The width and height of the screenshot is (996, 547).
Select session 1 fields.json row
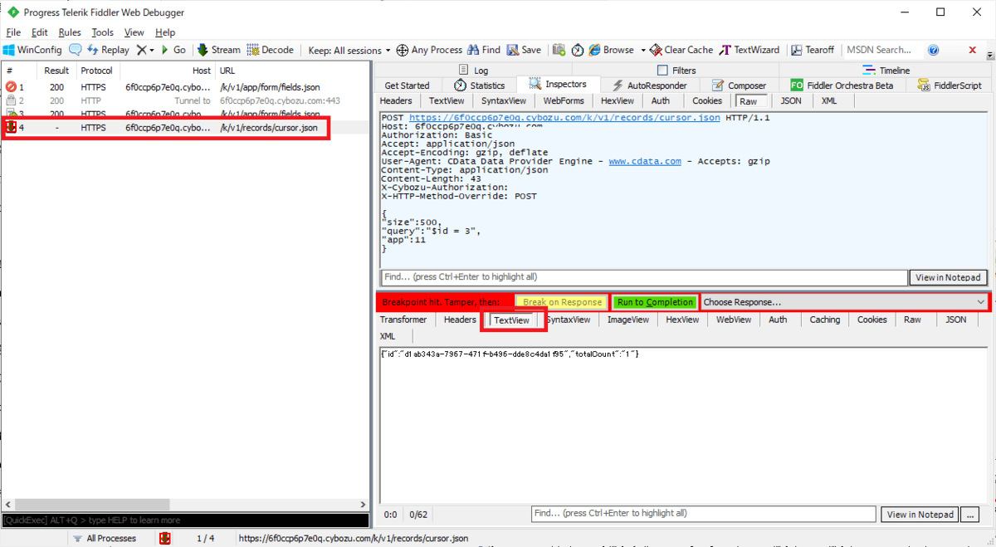(x=185, y=86)
